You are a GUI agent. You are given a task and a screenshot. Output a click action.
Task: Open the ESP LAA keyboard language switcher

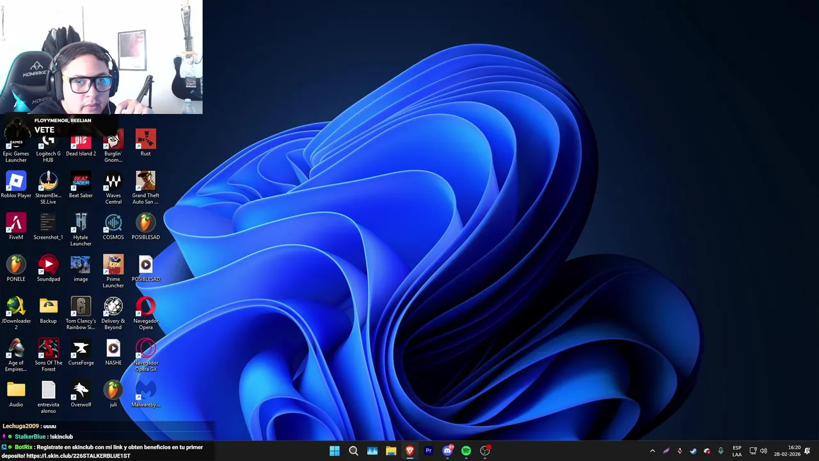pyautogui.click(x=737, y=451)
